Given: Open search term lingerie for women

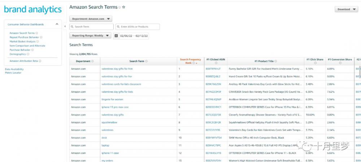Looking at the screenshot, I should tap(112, 99).
